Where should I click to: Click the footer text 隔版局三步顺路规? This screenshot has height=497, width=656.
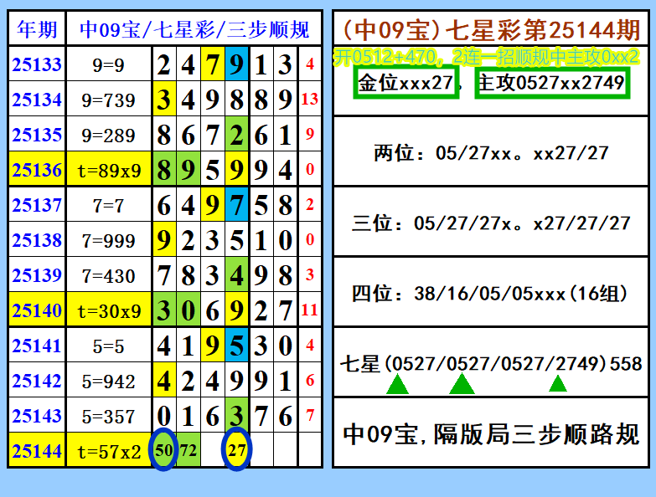[x=537, y=434]
